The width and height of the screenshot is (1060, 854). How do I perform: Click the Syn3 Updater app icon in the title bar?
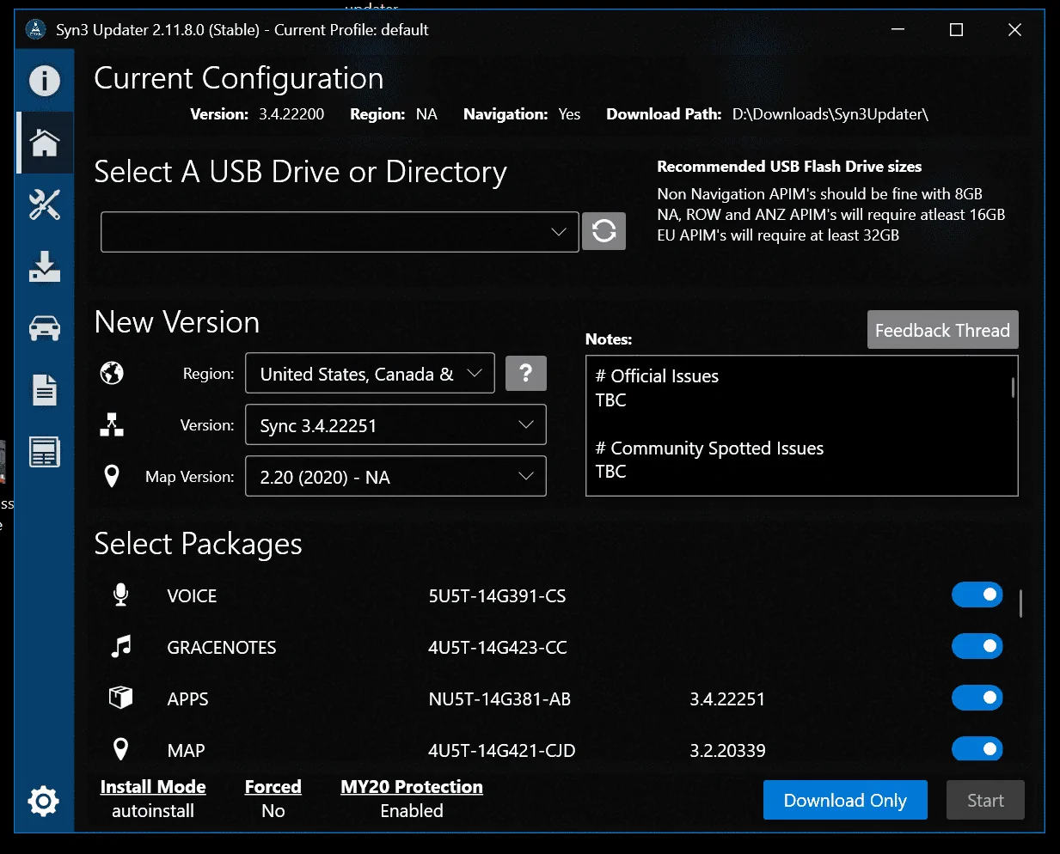(35, 29)
